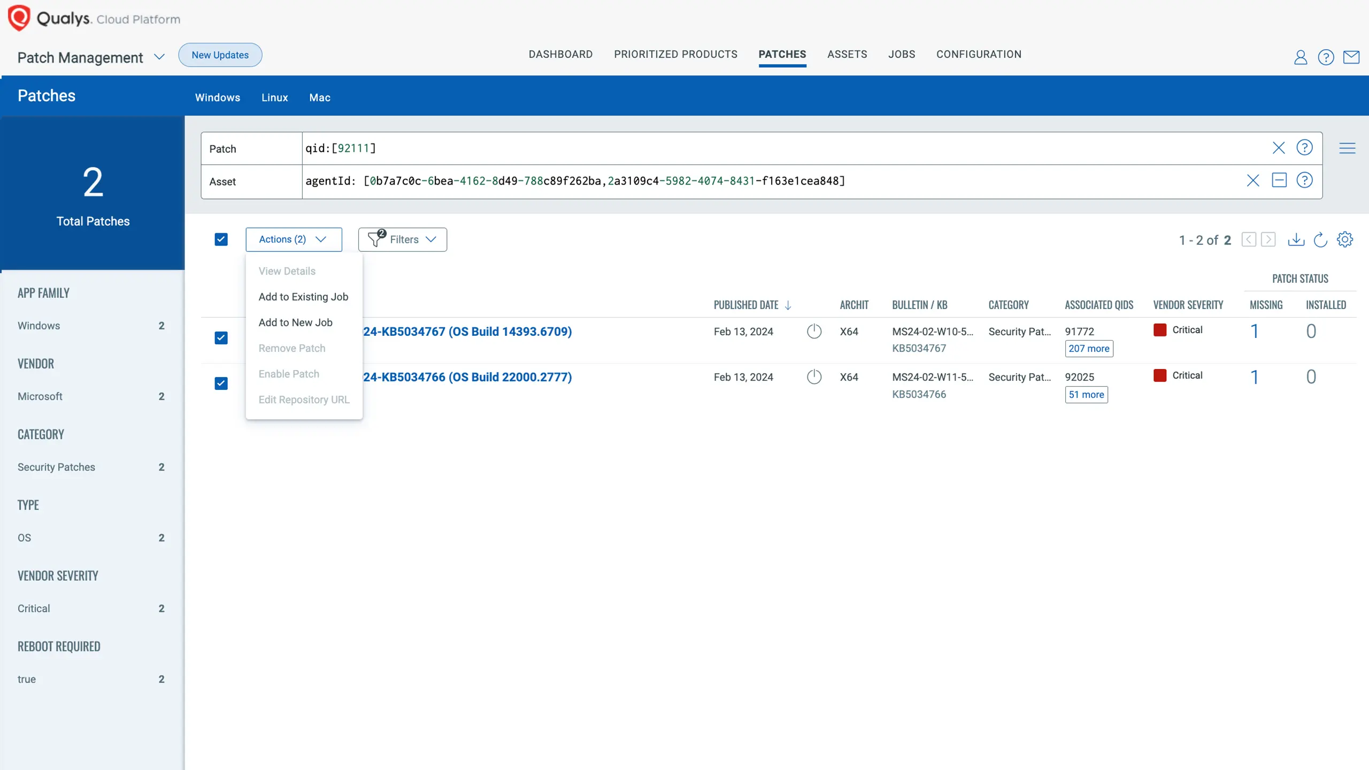Open help for the Patch query field
1369x770 pixels.
pyautogui.click(x=1304, y=148)
